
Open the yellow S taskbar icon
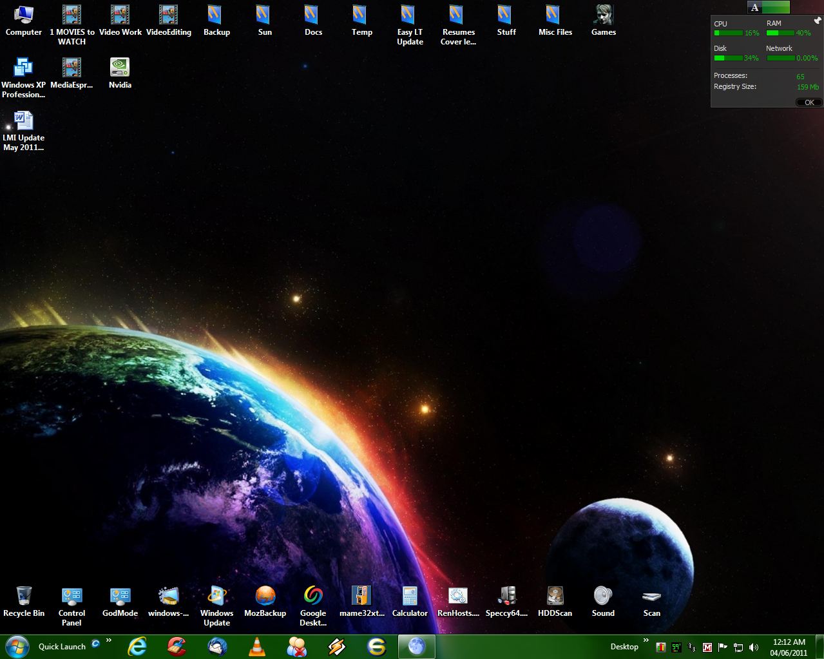pyautogui.click(x=376, y=646)
